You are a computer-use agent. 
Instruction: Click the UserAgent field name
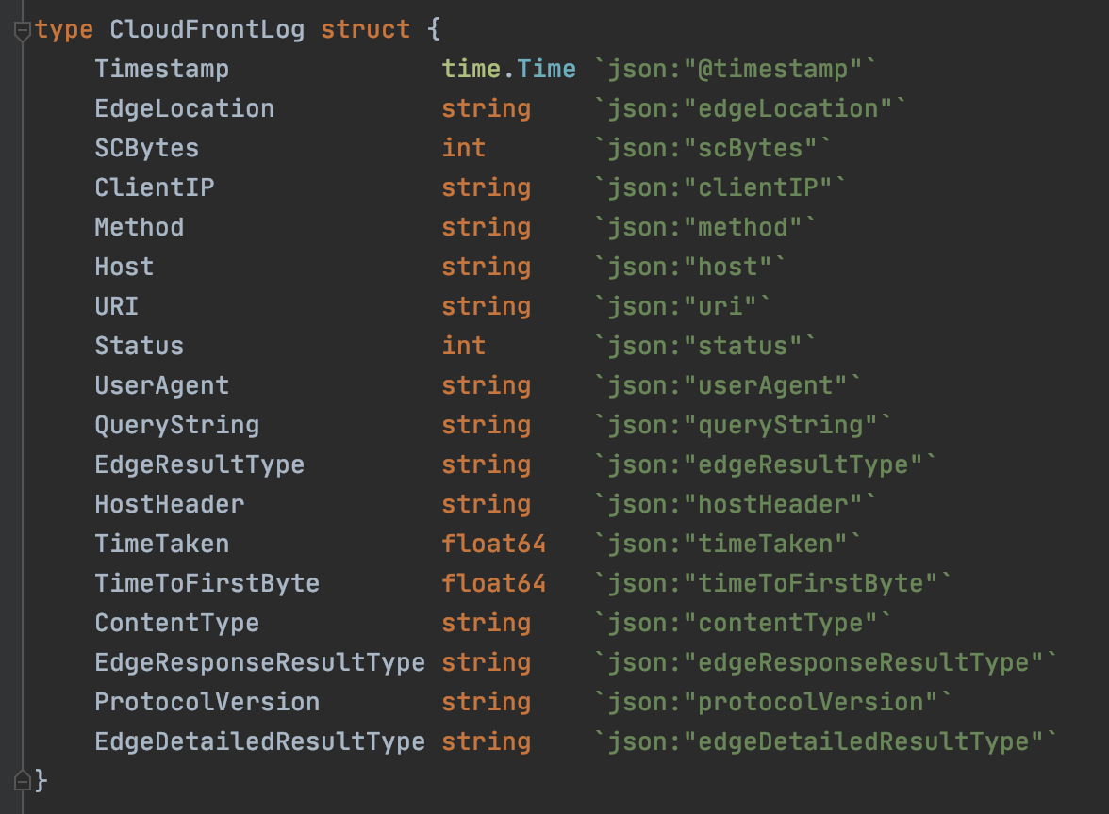click(162, 386)
